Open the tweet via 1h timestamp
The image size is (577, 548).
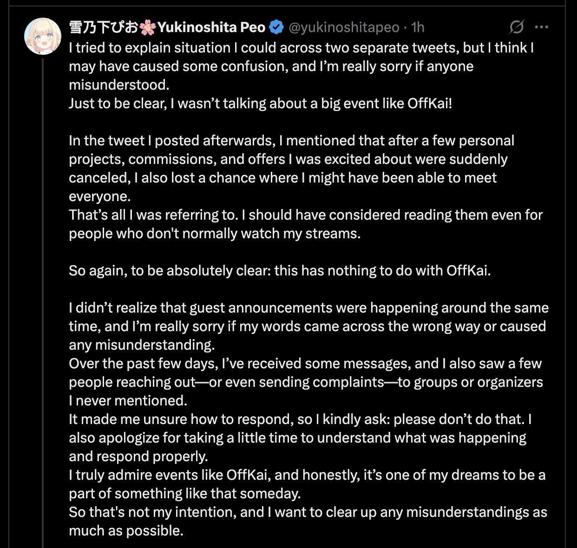point(418,27)
